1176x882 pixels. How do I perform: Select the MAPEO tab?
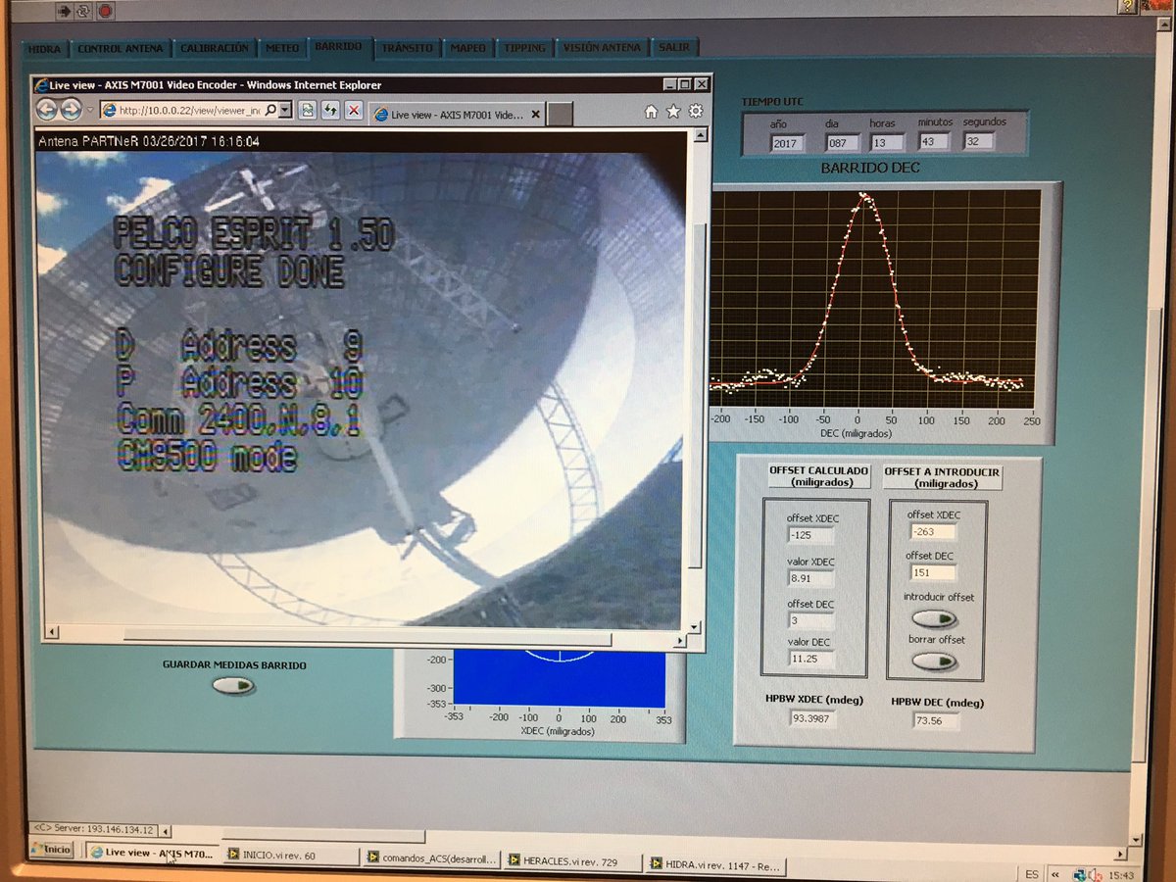[468, 47]
